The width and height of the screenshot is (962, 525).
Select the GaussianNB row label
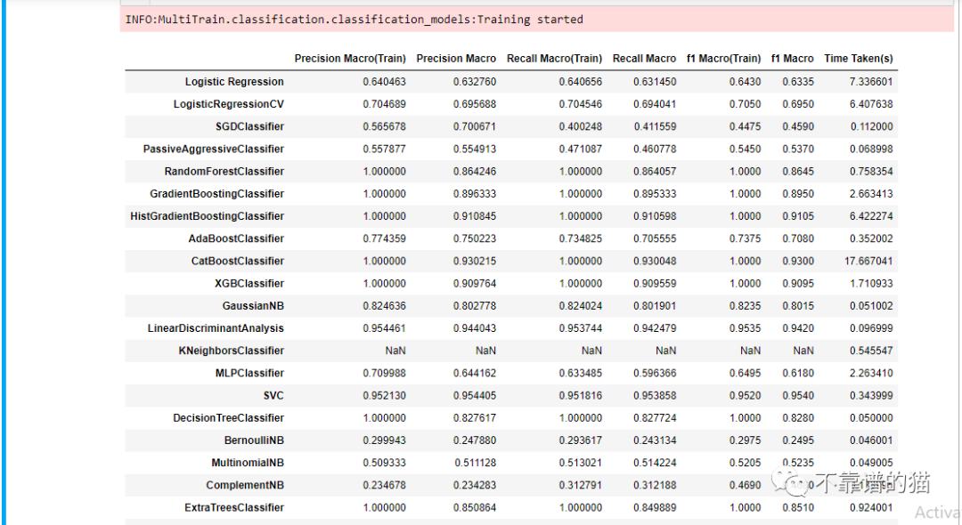tap(253, 306)
